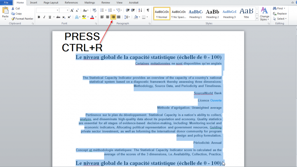Copy the selection to clipboard
This screenshot has height=167, width=297.
(x=16, y=14)
